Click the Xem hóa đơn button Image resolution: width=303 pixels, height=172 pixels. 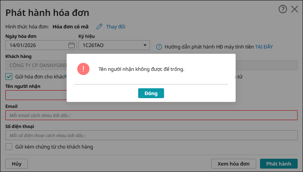click(x=233, y=164)
